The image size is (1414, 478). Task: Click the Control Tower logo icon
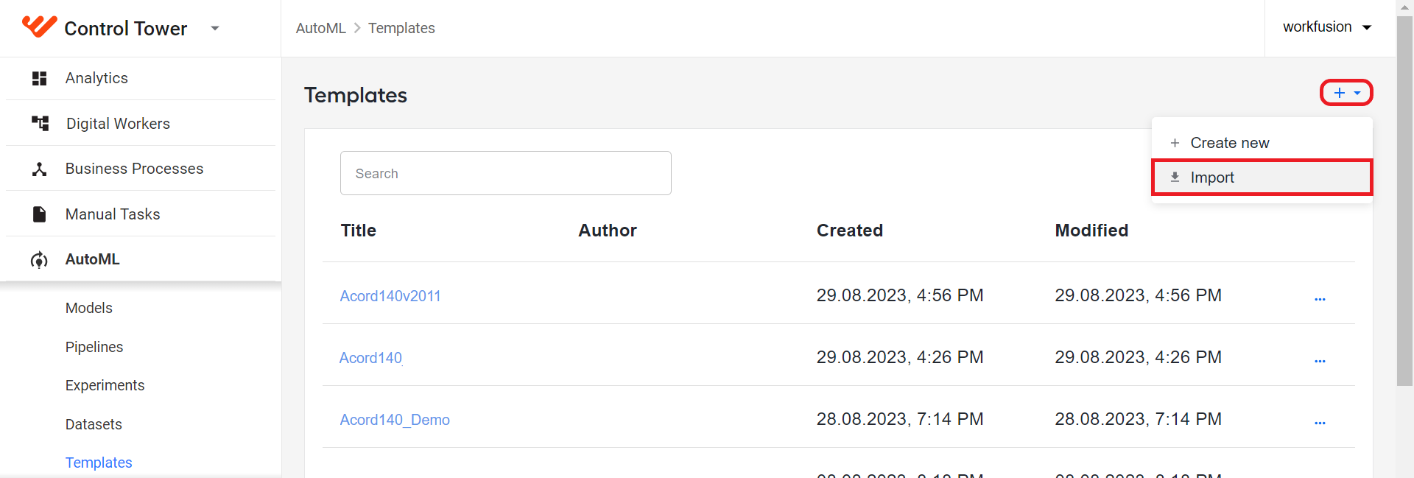[39, 27]
